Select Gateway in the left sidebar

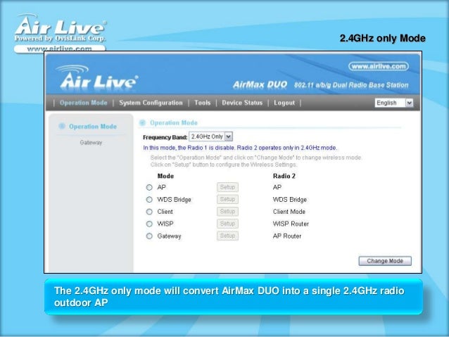[x=91, y=143]
